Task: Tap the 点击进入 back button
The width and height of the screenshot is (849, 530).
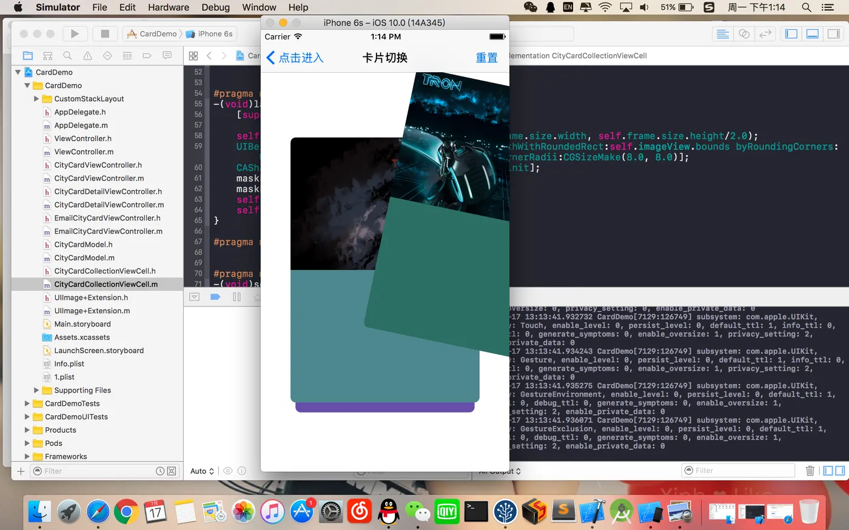Action: pos(295,58)
